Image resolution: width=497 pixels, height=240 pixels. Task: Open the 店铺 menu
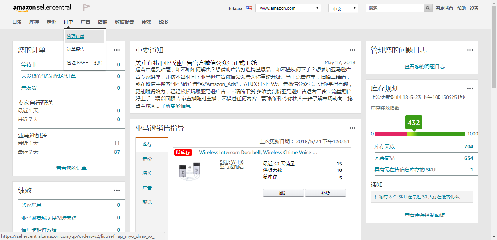(103, 22)
